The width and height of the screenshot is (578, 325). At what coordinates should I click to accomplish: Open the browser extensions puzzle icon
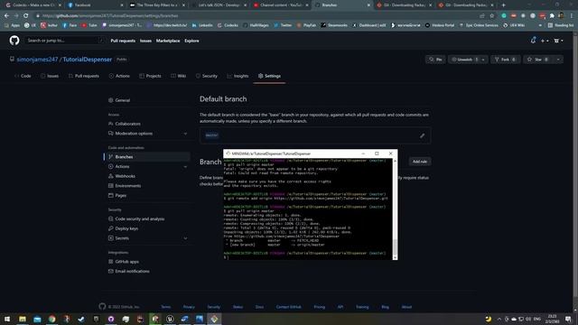(x=552, y=16)
